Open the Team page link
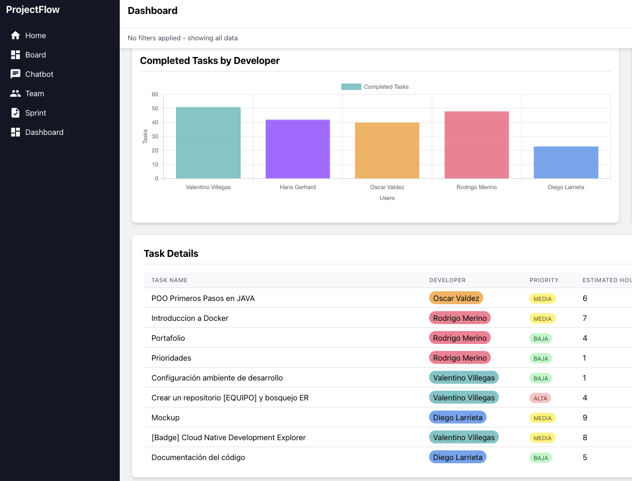Image resolution: width=632 pixels, height=481 pixels. 34,93
